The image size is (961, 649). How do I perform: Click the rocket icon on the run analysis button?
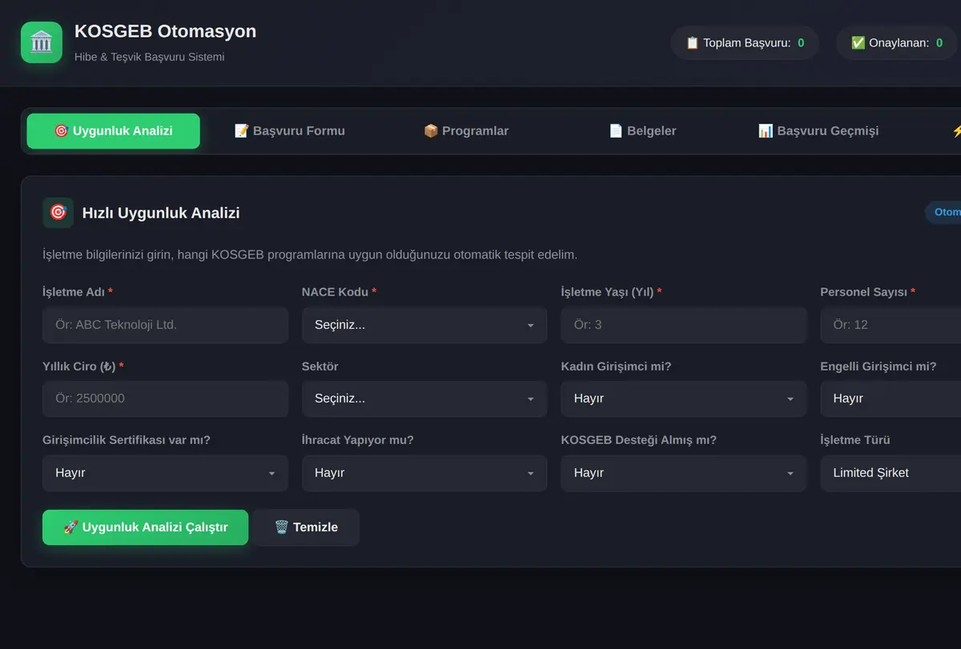pyautogui.click(x=70, y=527)
